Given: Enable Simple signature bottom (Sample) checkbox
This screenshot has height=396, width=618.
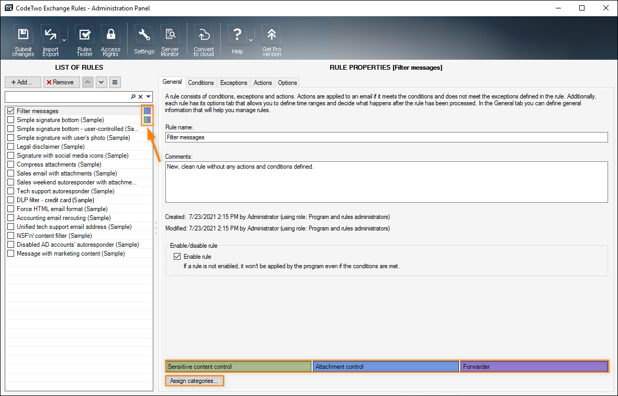Looking at the screenshot, I should coord(10,120).
